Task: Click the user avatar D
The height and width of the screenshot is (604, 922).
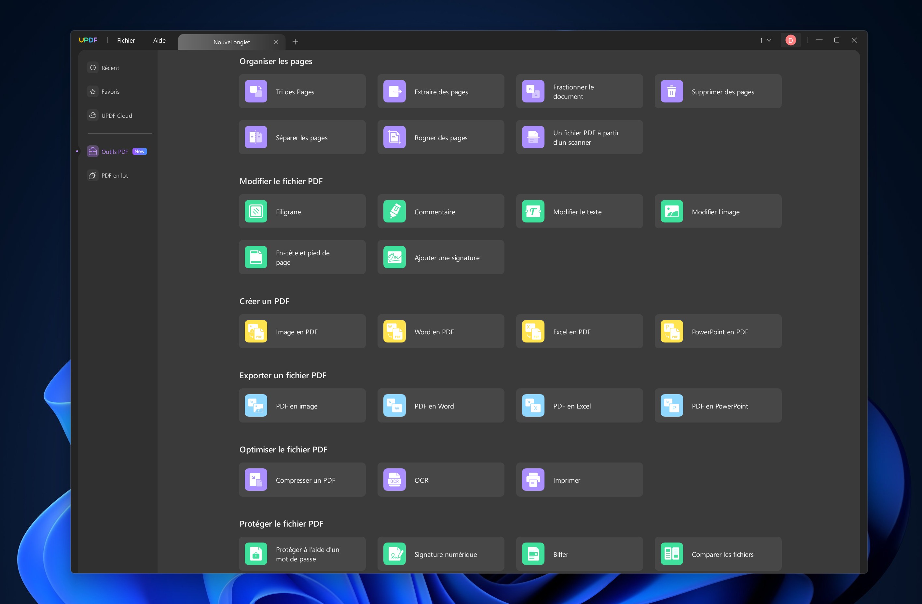Action: (x=790, y=40)
